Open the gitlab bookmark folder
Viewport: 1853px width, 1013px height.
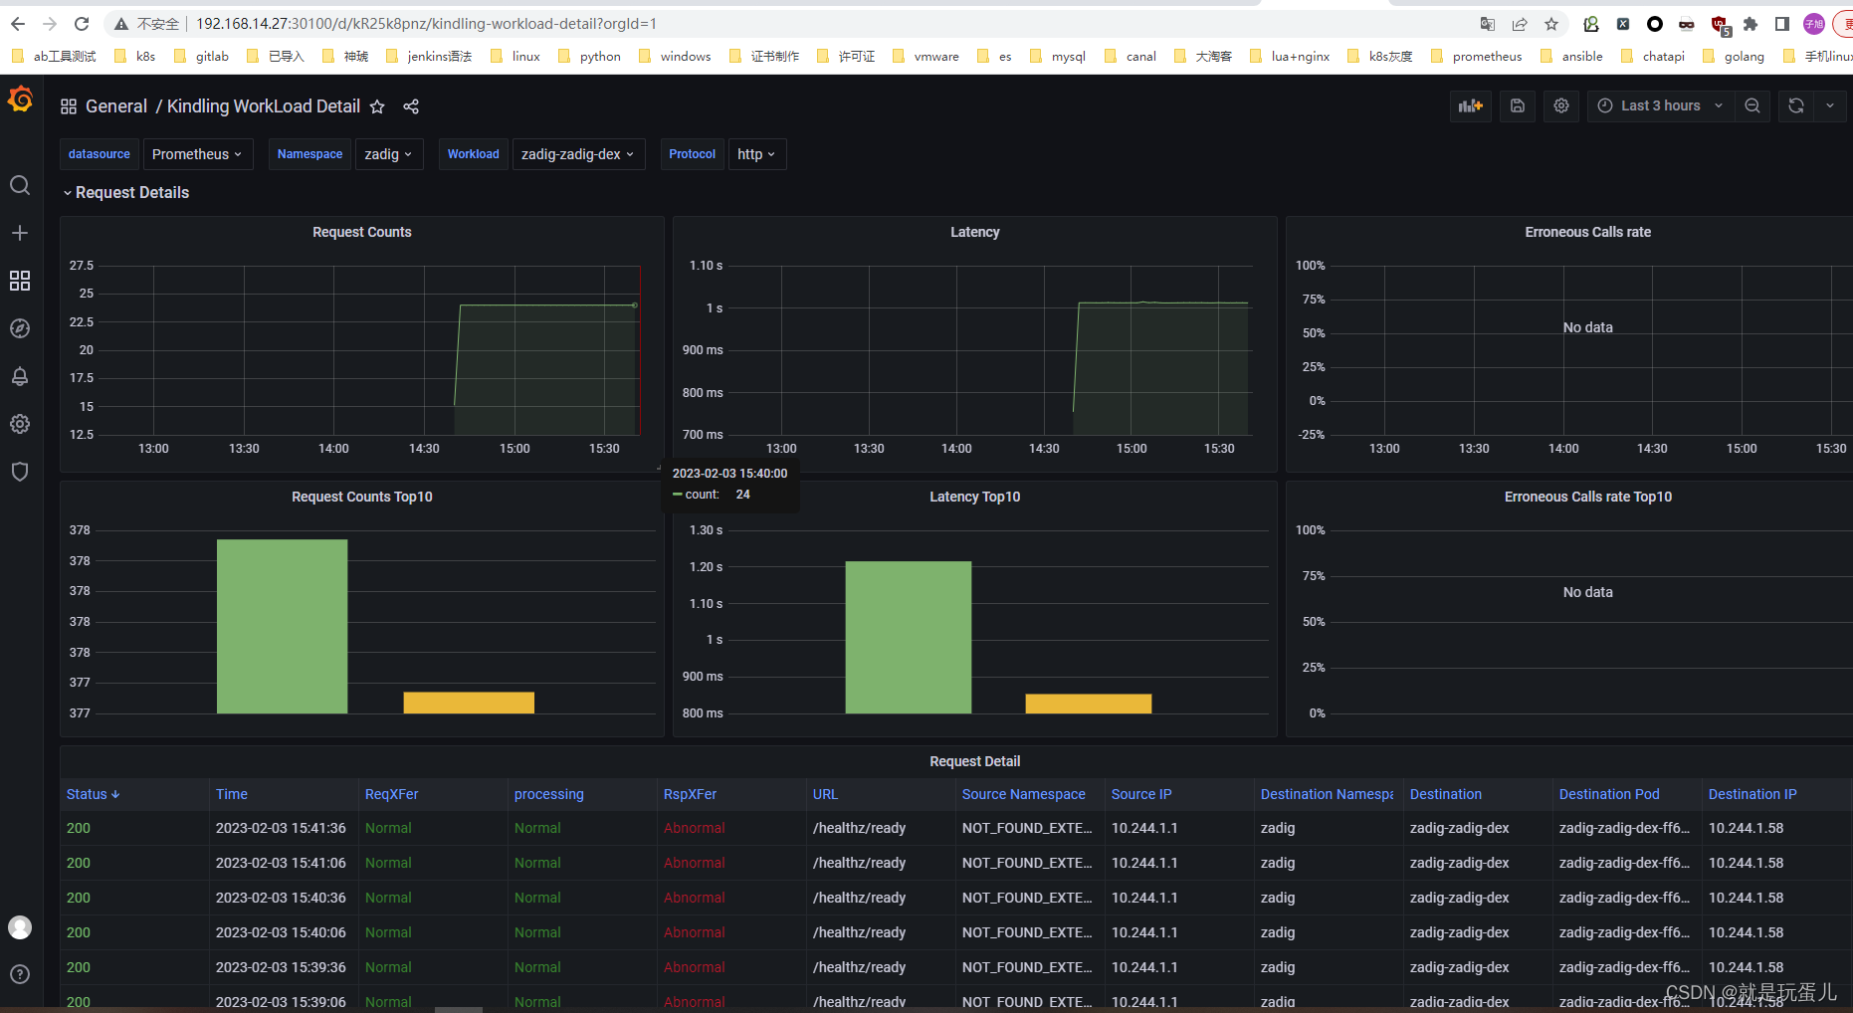[203, 57]
